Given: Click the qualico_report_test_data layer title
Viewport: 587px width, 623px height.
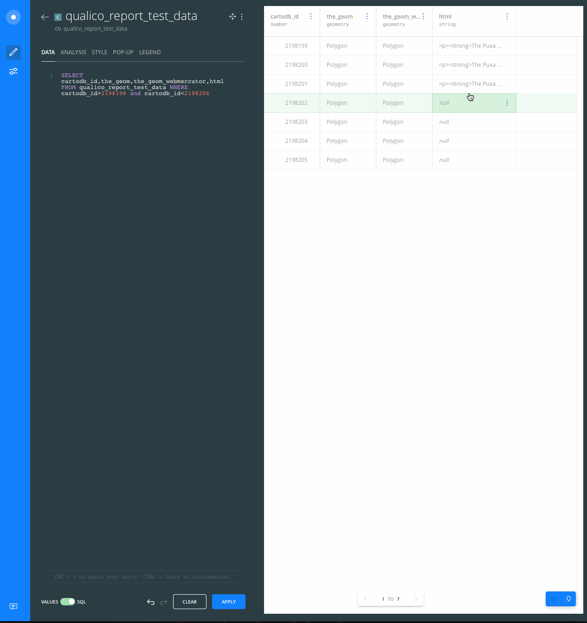Looking at the screenshot, I should click(x=131, y=16).
